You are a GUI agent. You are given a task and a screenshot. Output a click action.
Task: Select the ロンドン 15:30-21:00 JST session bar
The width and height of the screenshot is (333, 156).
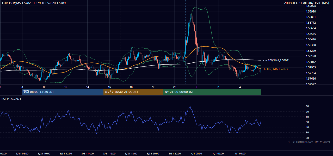click(133, 92)
